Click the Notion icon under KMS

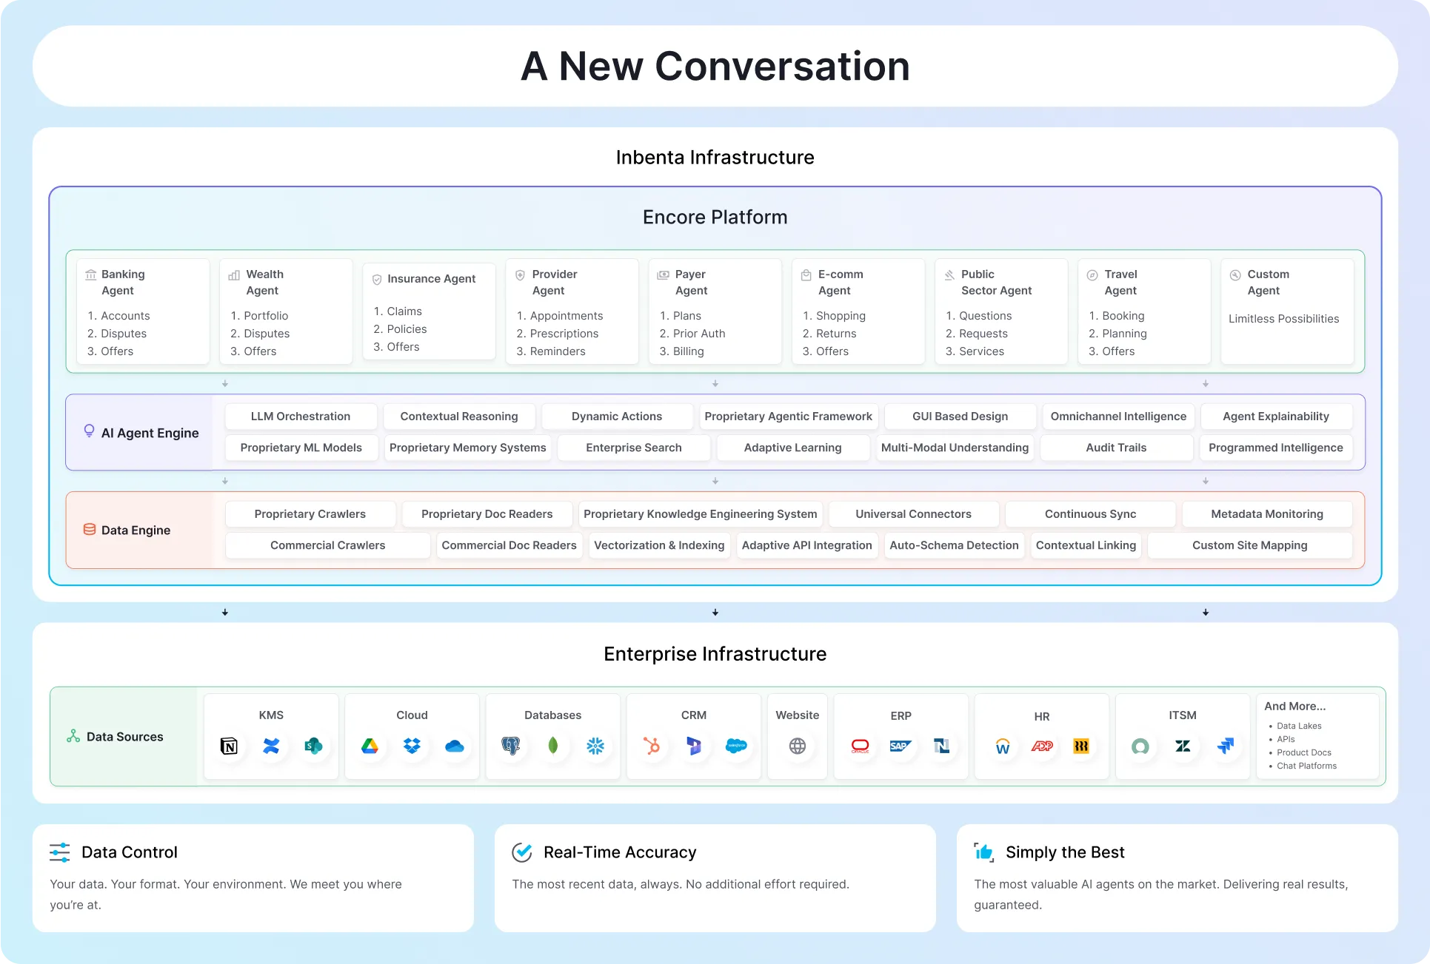(230, 746)
